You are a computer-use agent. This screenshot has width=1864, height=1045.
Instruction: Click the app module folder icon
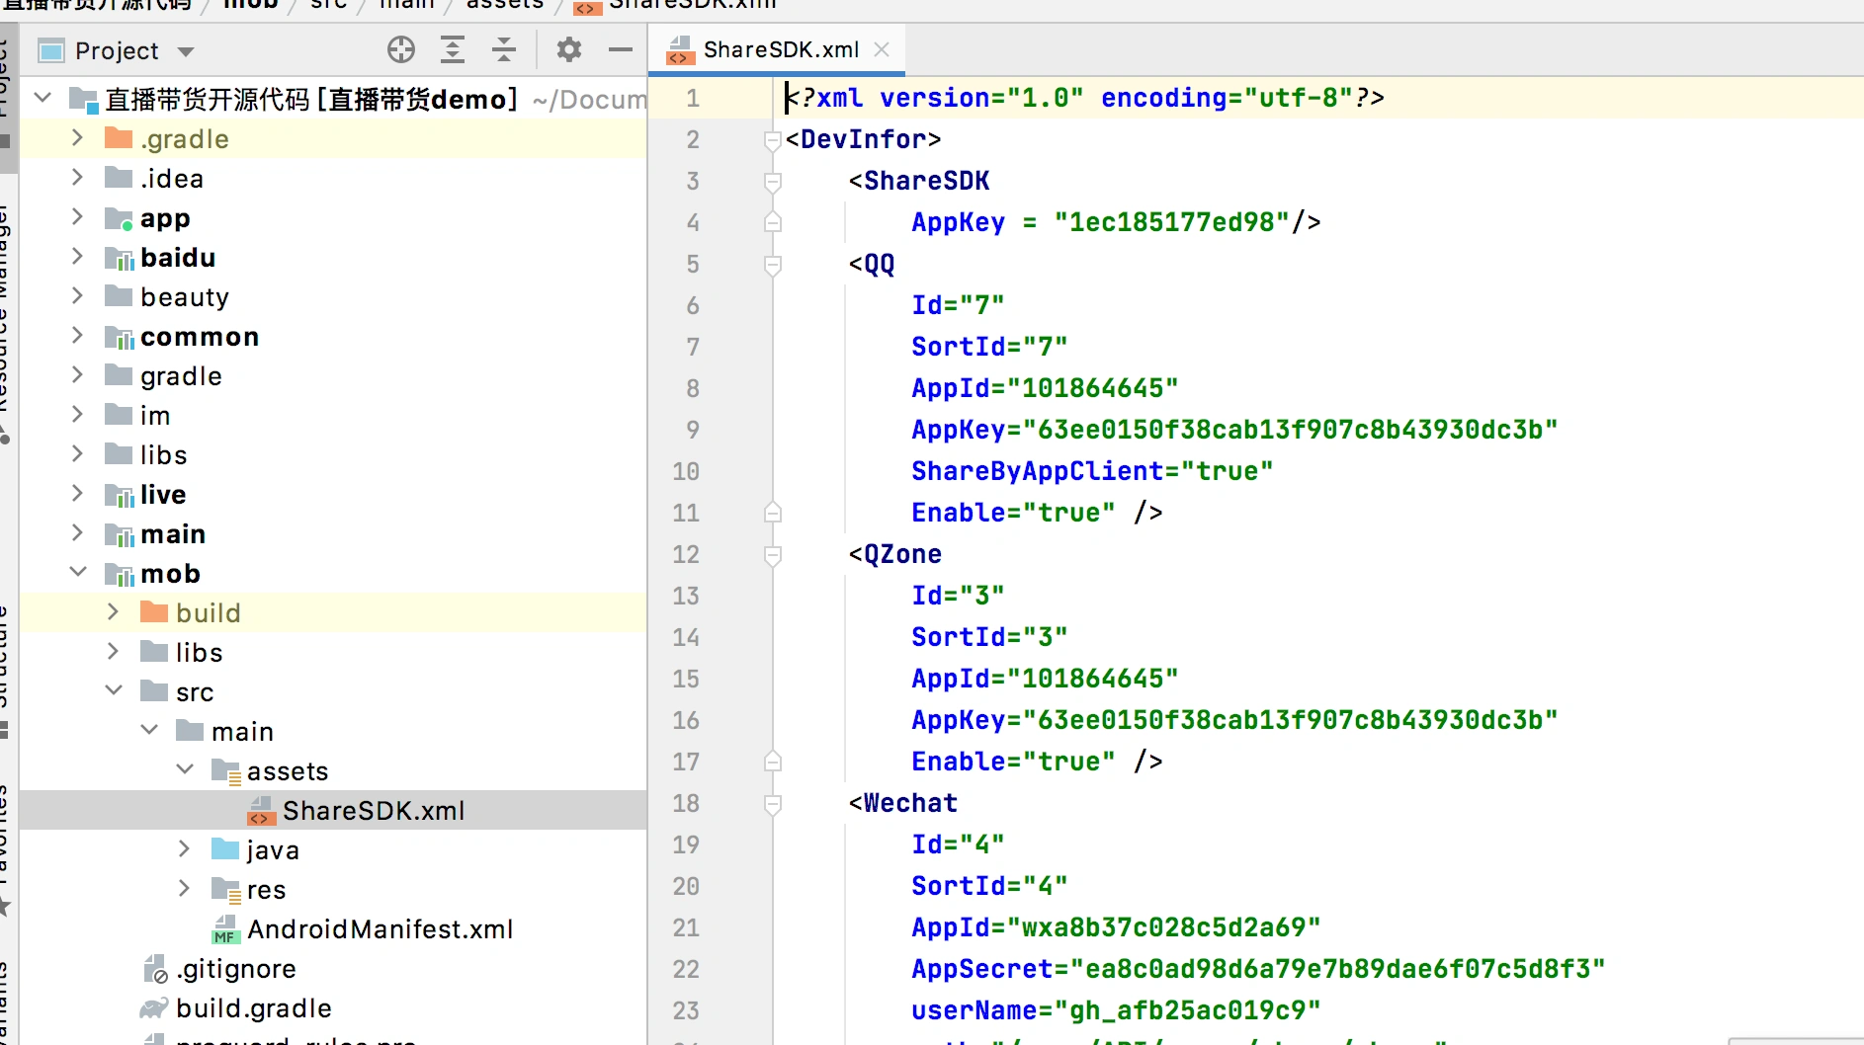tap(120, 218)
